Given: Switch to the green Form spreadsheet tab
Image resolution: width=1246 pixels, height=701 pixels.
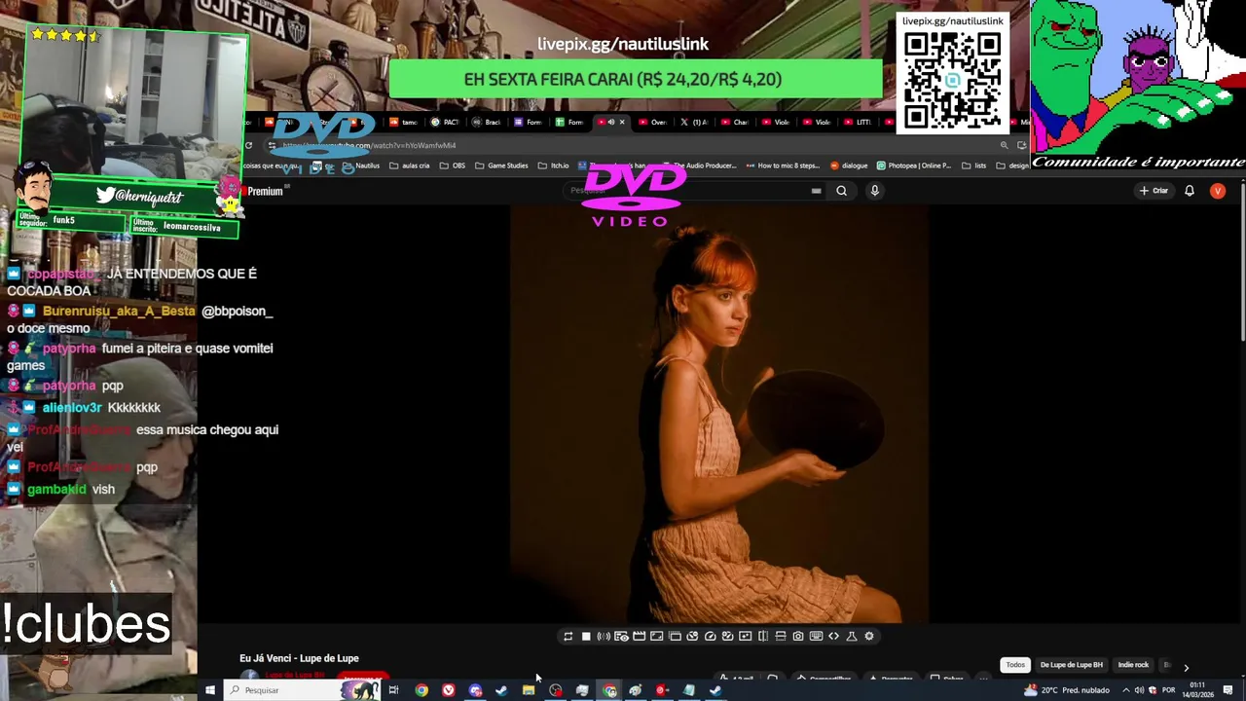Looking at the screenshot, I should tap(570, 122).
